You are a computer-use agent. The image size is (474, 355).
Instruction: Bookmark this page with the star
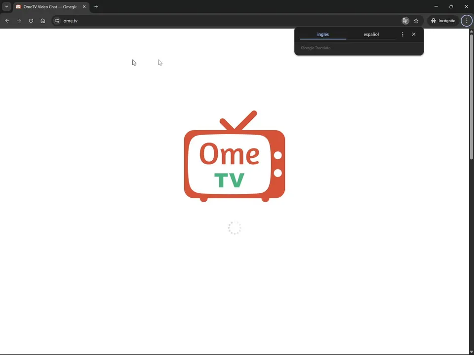click(x=416, y=21)
